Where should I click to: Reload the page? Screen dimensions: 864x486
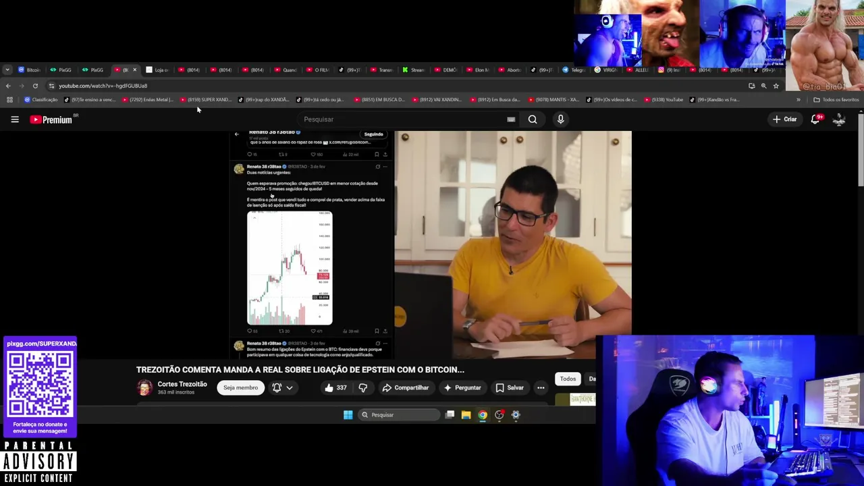(x=35, y=86)
